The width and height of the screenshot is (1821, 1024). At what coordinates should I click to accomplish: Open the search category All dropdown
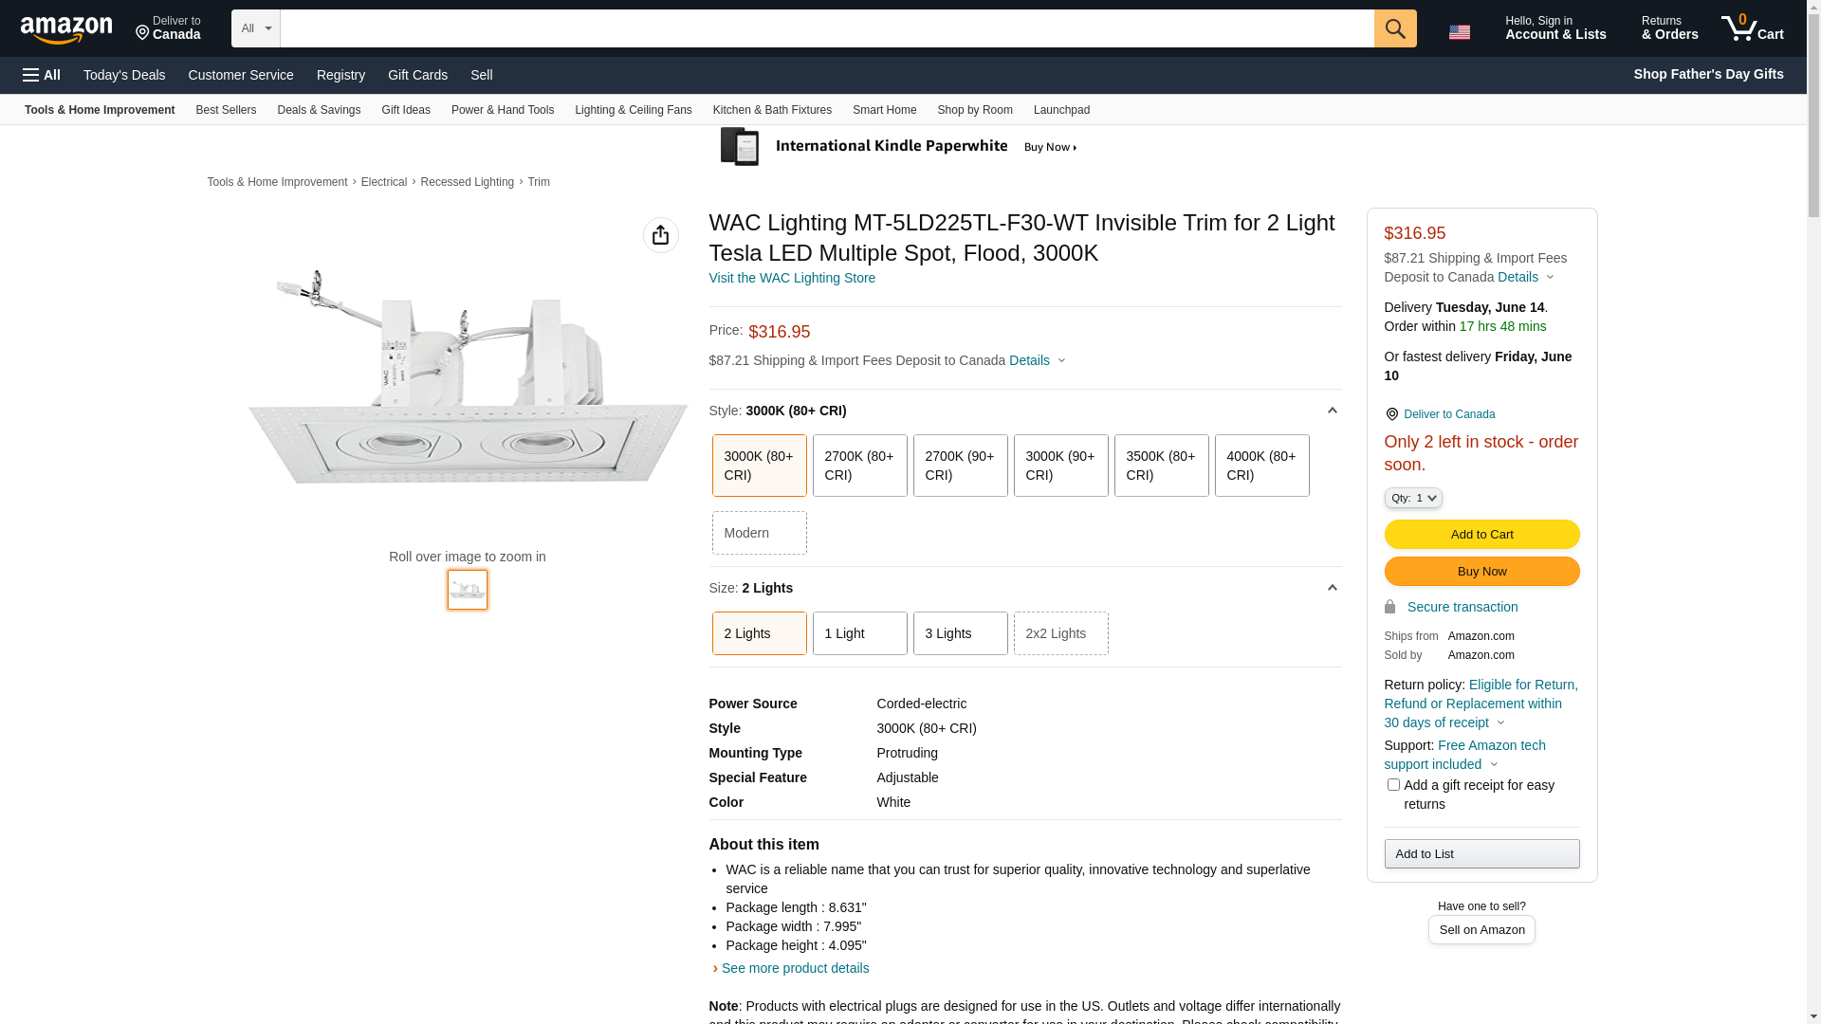(255, 28)
